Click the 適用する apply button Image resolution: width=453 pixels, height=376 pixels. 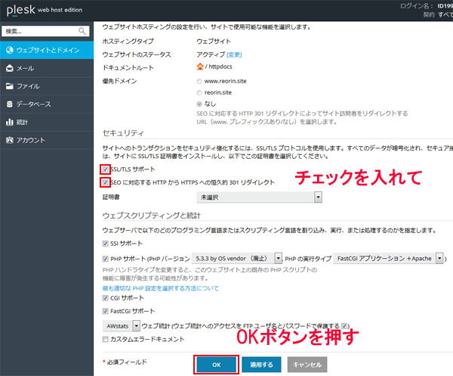261,365
